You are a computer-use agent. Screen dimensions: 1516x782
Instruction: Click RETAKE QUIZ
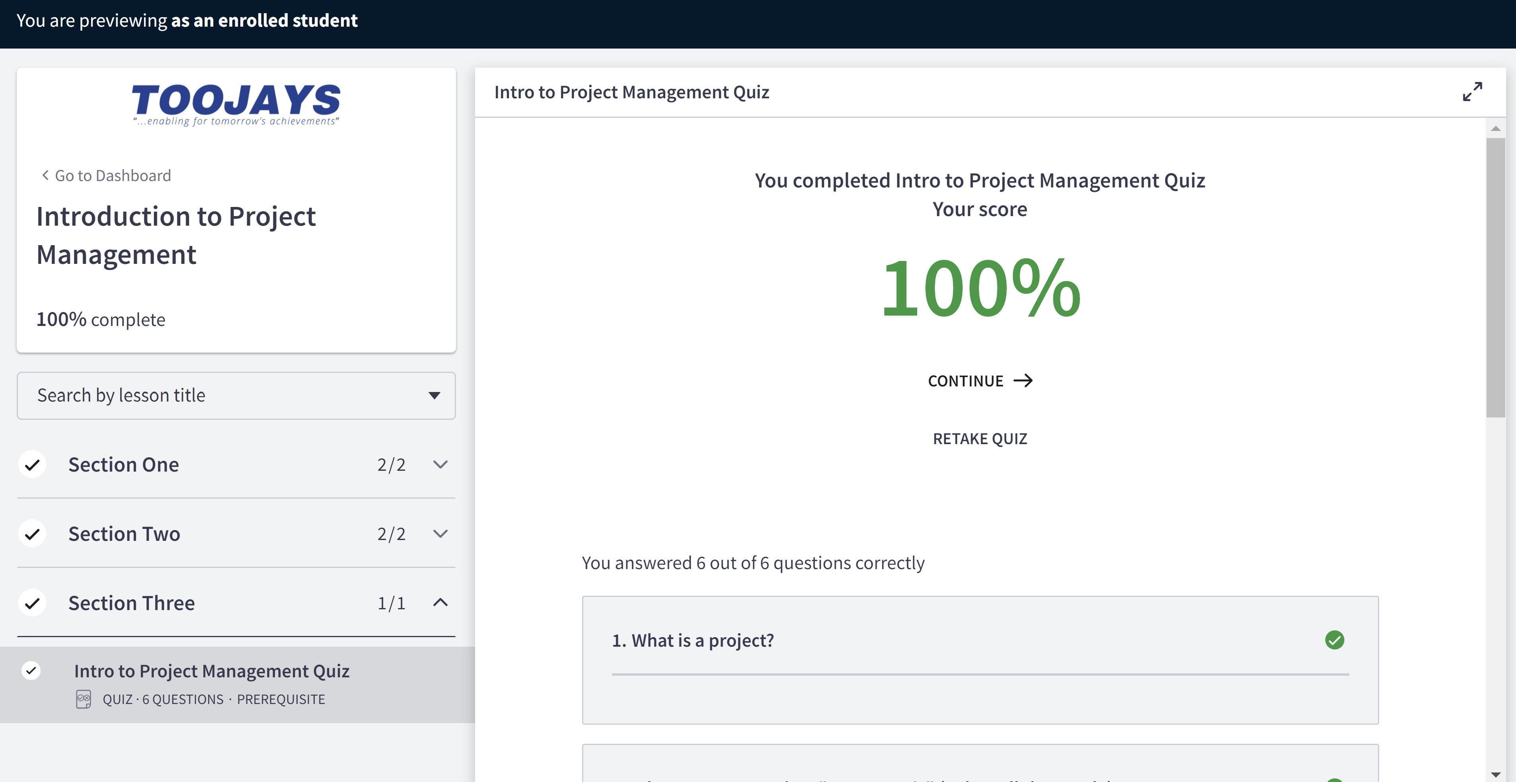coord(980,439)
